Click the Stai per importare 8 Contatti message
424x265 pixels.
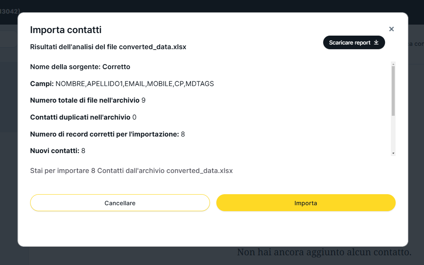[131, 170]
